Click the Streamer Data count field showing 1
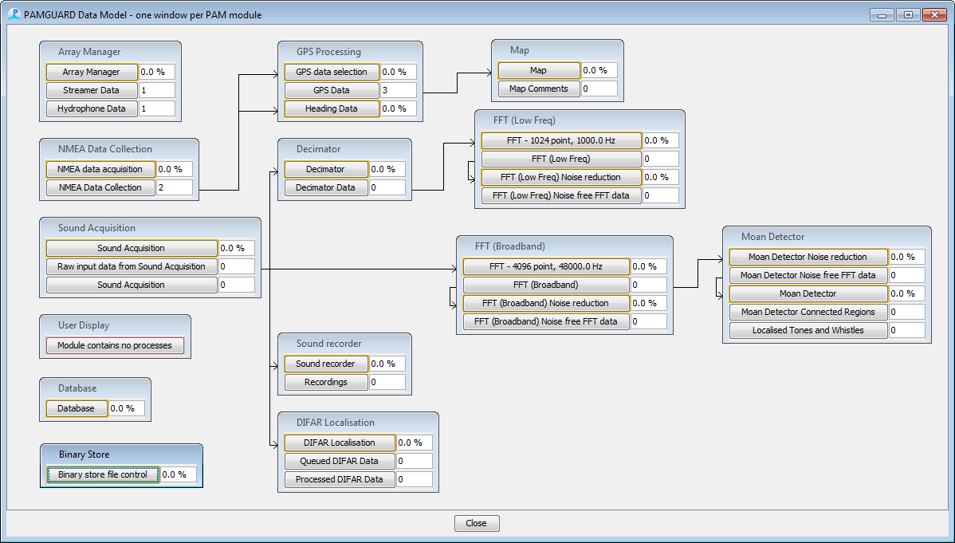 click(x=156, y=90)
